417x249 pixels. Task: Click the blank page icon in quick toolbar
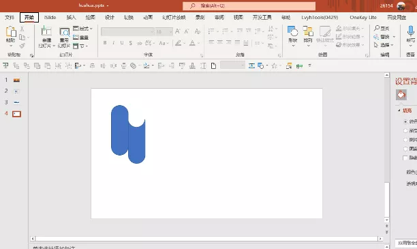click(213, 65)
